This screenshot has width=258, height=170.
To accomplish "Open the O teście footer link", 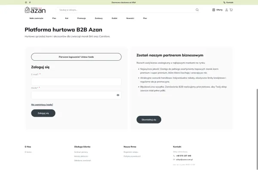I will coord(28,152).
